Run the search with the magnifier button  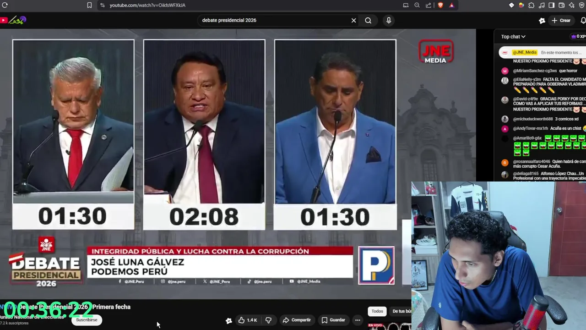pyautogui.click(x=368, y=20)
